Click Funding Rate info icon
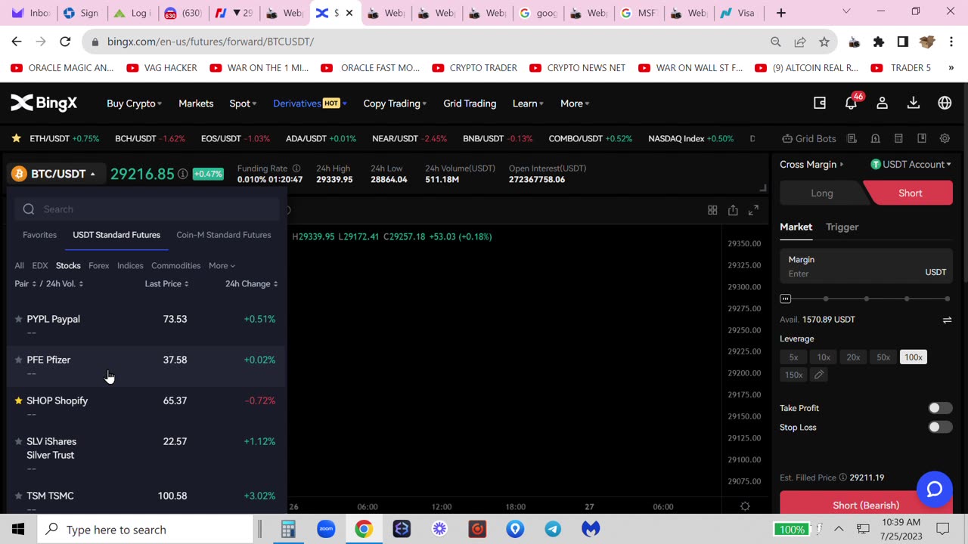The image size is (968, 544). (296, 168)
